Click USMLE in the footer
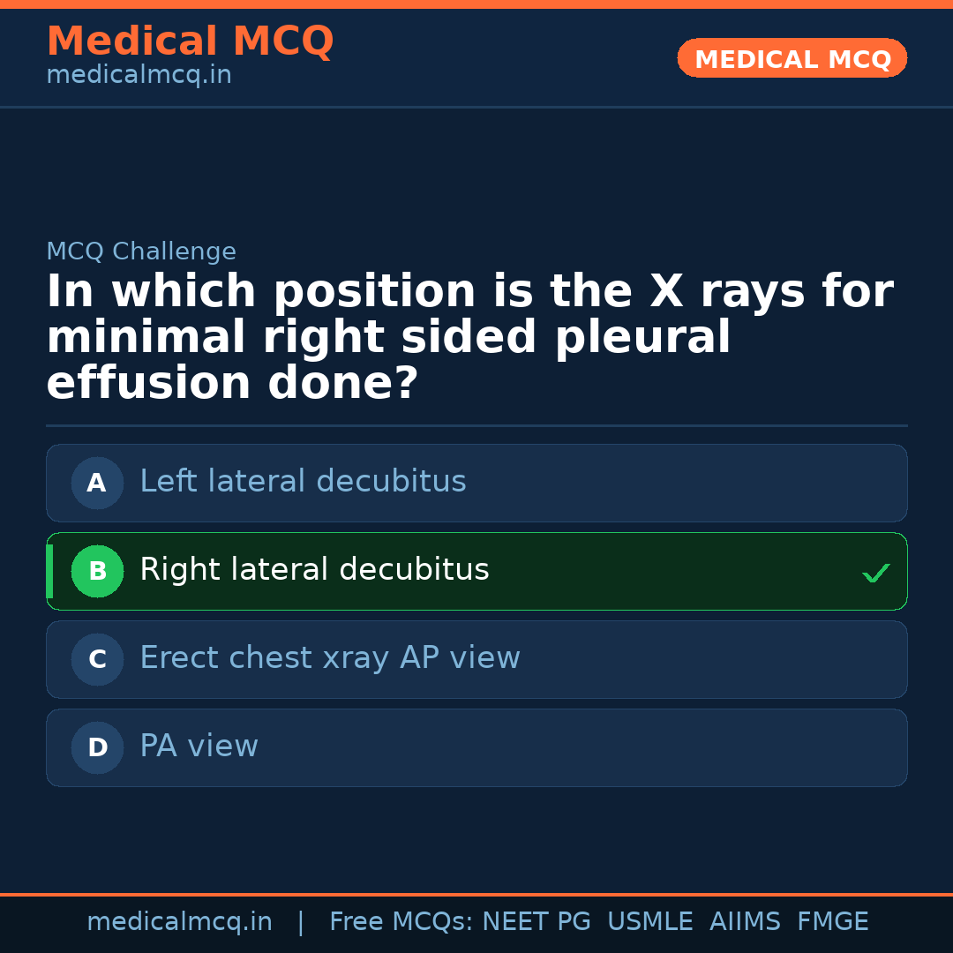The height and width of the screenshot is (953, 953). point(649,922)
